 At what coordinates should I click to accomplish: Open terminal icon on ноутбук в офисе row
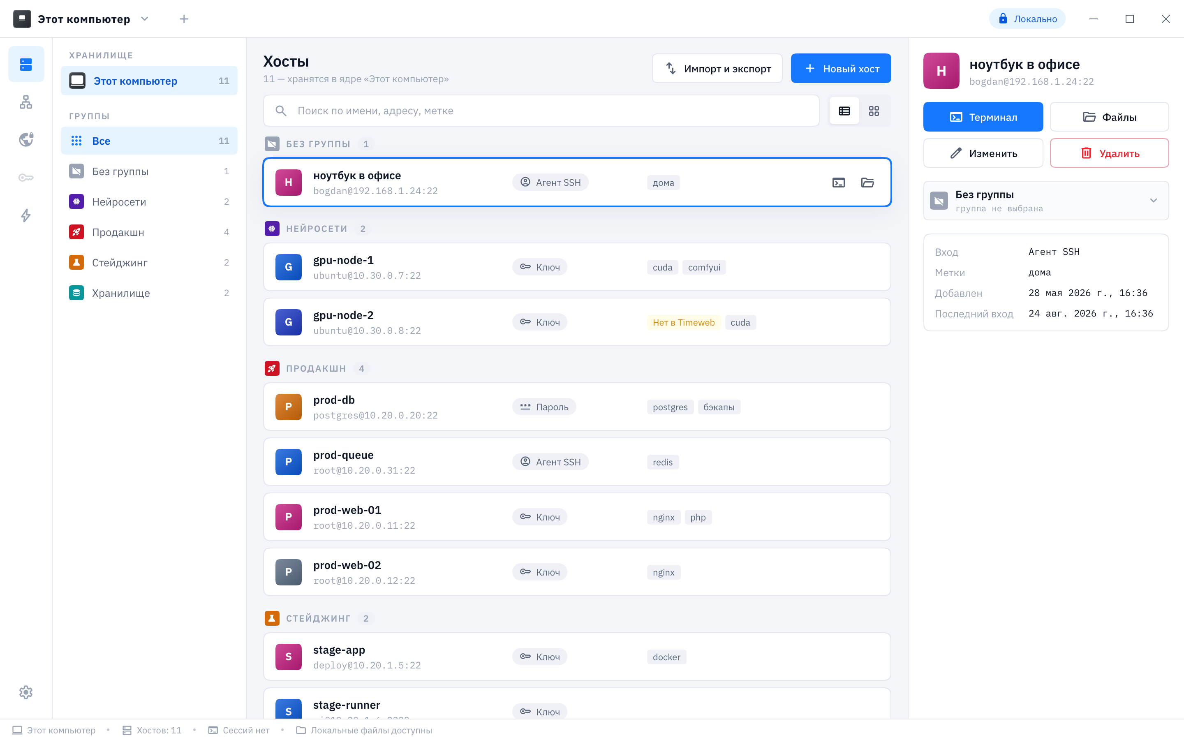coord(839,183)
